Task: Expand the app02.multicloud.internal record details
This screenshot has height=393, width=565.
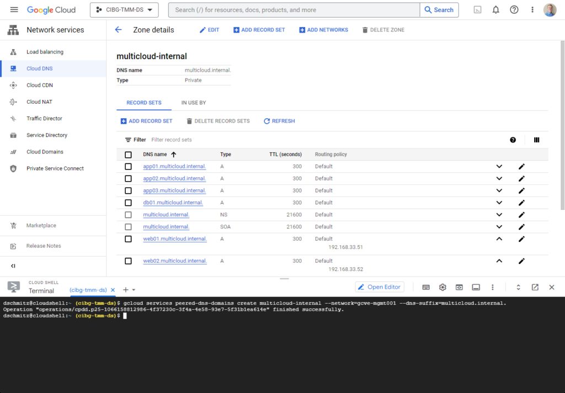Action: click(x=499, y=178)
